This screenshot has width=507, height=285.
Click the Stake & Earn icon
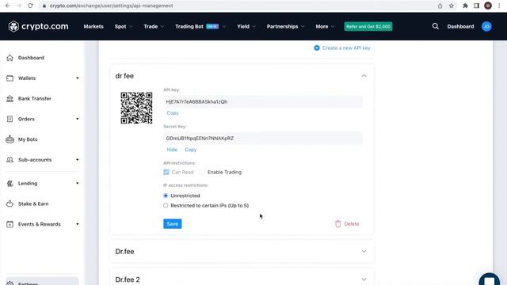pos(10,203)
